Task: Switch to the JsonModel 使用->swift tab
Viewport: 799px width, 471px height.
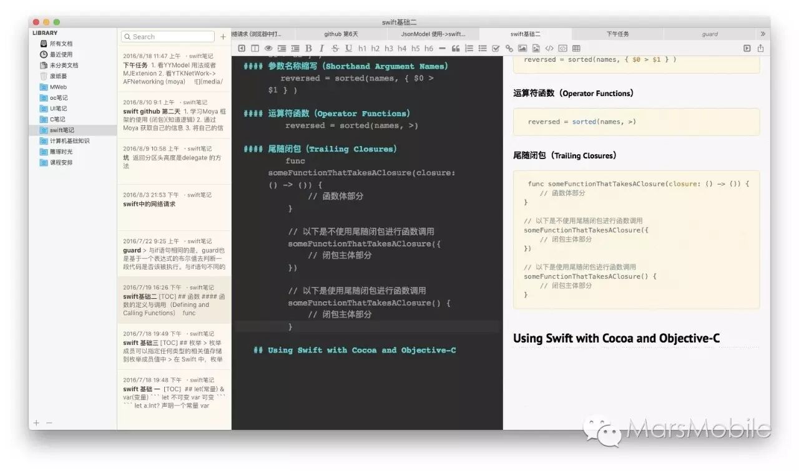Action: (x=433, y=34)
